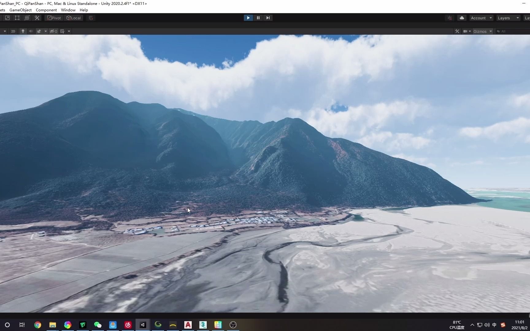Toggle scene audio on
Viewport: 530px width, 331px height.
point(31,31)
